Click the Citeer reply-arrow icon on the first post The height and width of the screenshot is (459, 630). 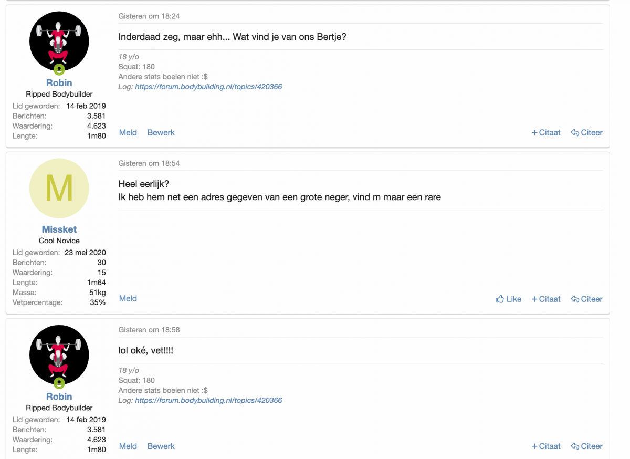coord(575,132)
